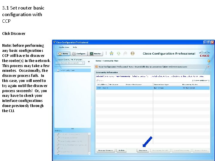
Task: Open the Configure view
Action: [79, 54]
